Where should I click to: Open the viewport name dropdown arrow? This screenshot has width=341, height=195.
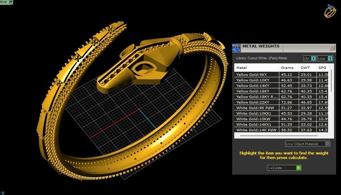[x=11, y=2]
